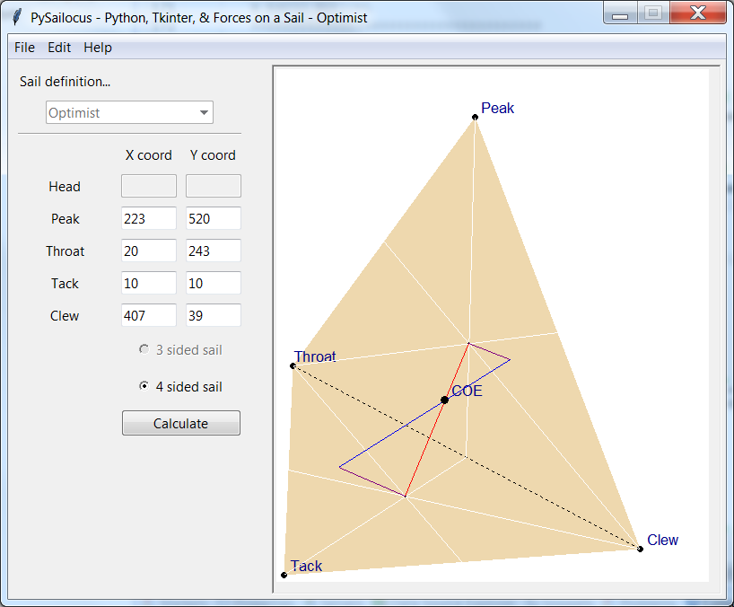Open the Help menu
This screenshot has width=734, height=607.
98,48
